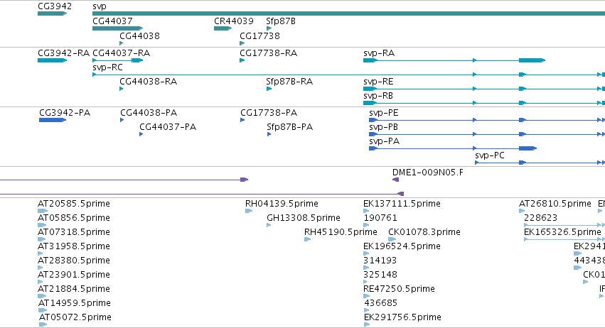Select protein CG44037-PA
This screenshot has width=605, height=328.
click(x=168, y=127)
